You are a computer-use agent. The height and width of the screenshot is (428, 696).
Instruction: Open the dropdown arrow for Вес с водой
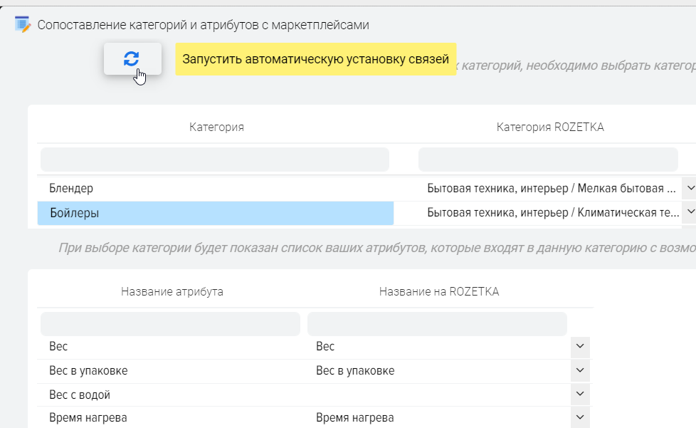click(580, 395)
